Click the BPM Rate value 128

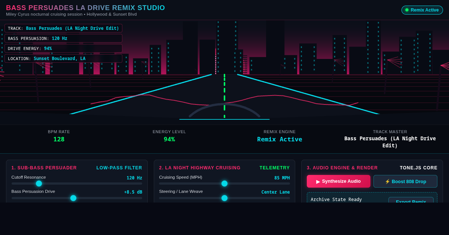click(x=59, y=139)
